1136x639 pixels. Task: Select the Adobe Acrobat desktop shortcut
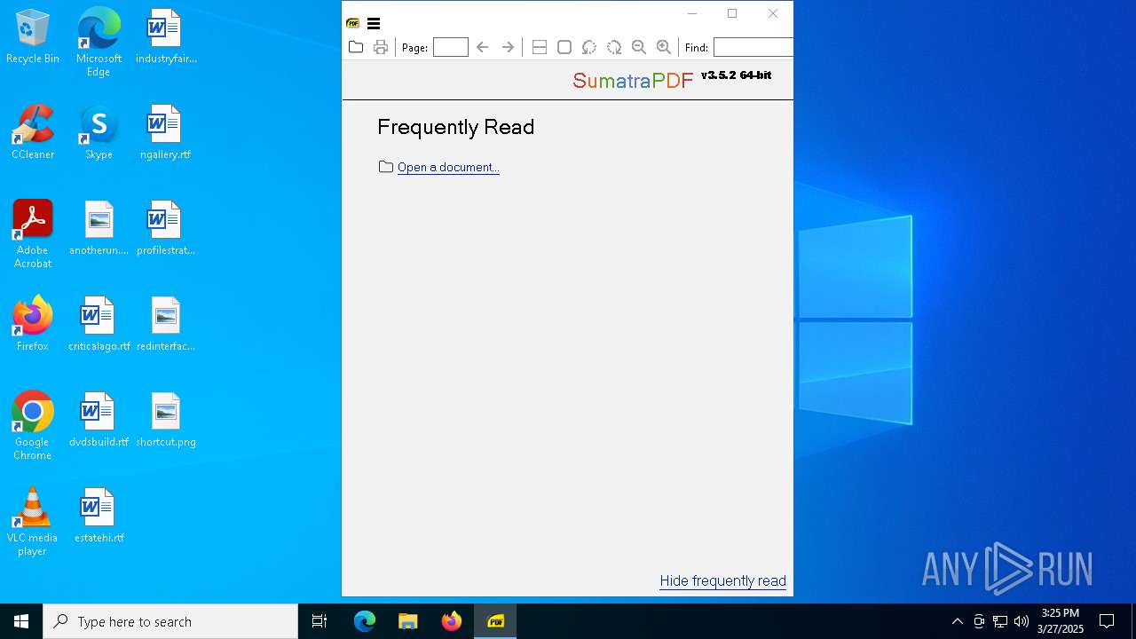point(33,234)
